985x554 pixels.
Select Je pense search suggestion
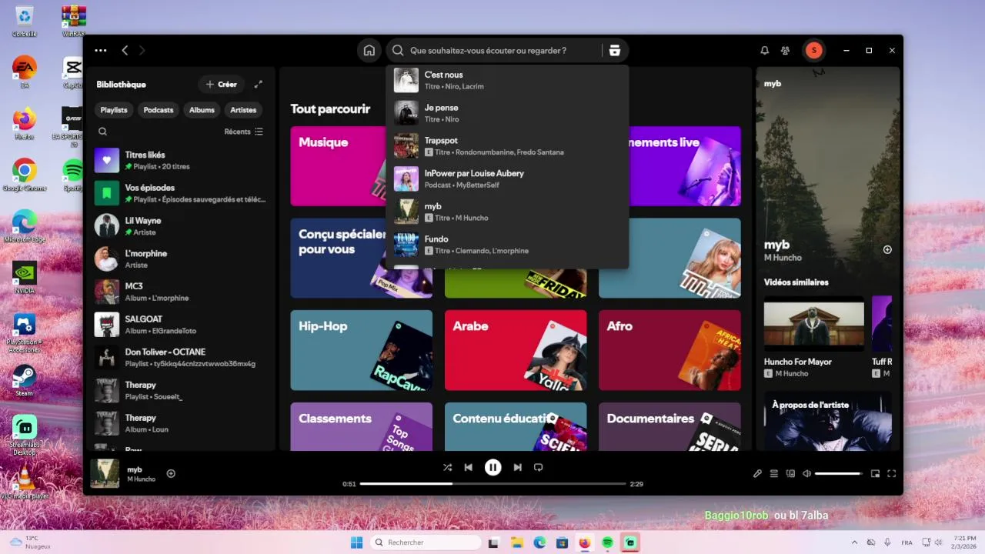(x=507, y=113)
